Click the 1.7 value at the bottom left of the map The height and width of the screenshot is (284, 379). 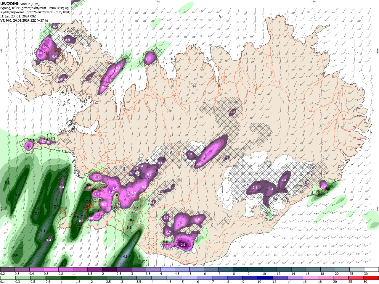63,264
